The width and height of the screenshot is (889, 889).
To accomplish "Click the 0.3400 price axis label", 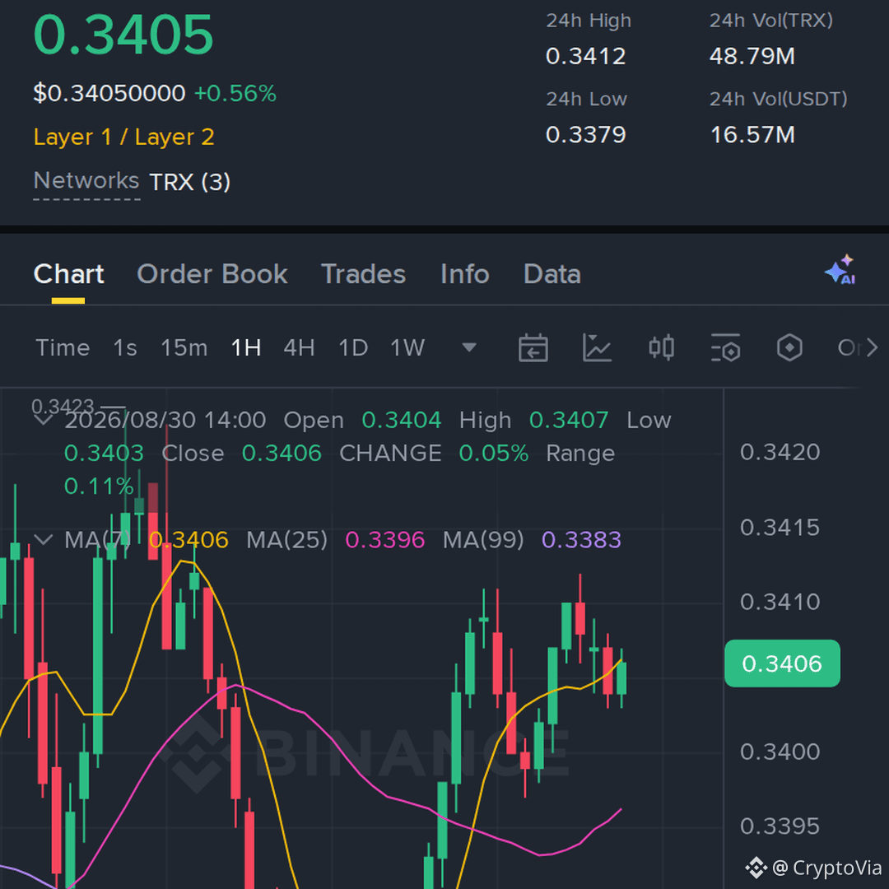I will click(x=780, y=752).
